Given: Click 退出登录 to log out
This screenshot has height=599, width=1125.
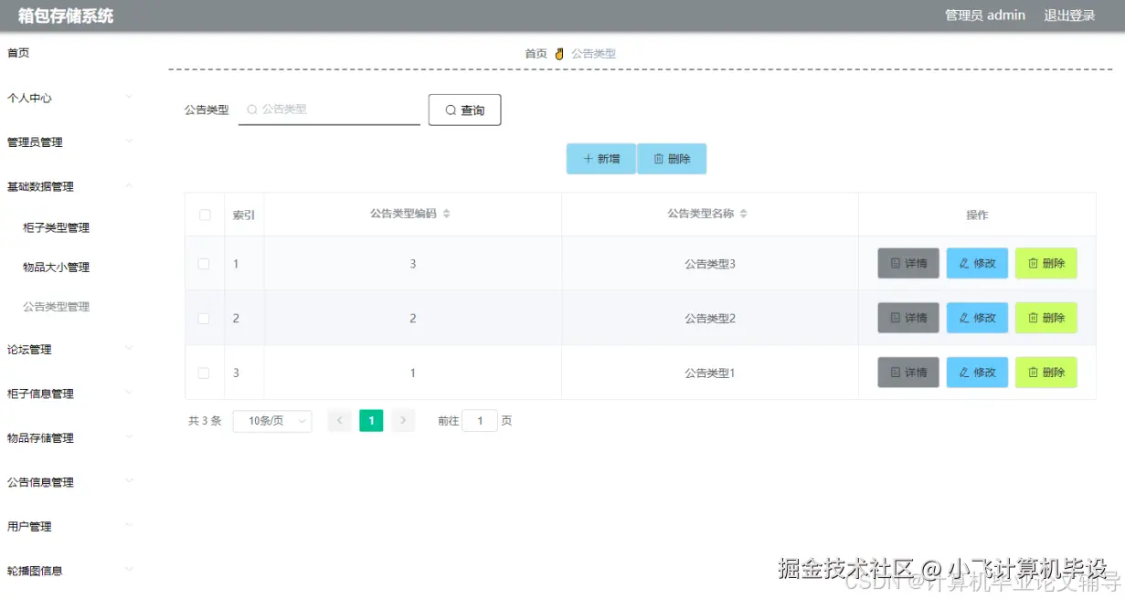Looking at the screenshot, I should pyautogui.click(x=1068, y=15).
